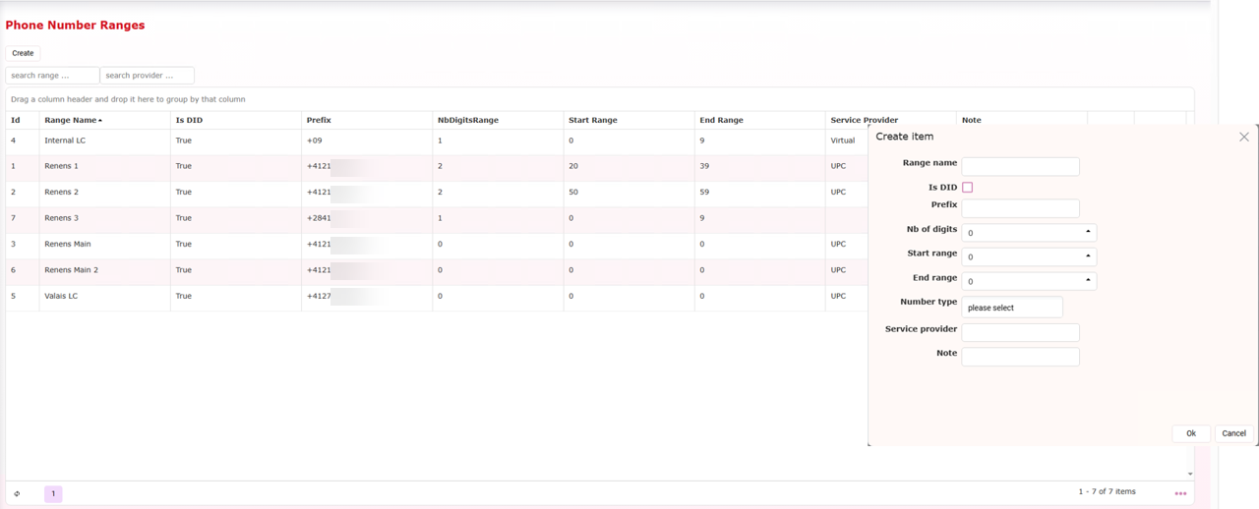Select page 1 in the pager
The width and height of the screenshot is (1259, 509).
(x=53, y=494)
